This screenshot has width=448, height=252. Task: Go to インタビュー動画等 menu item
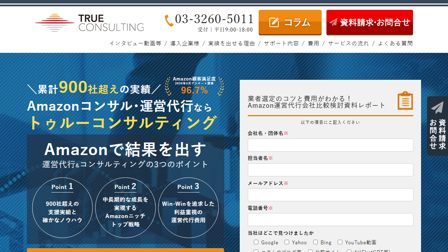click(135, 43)
